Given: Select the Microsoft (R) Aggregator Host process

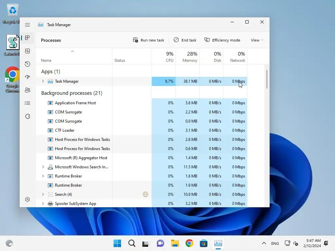Looking at the screenshot, I should 142,158.
